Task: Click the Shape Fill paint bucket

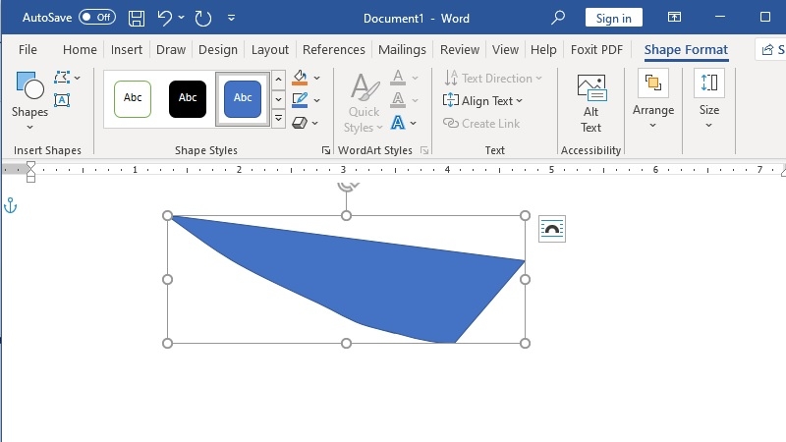Action: [300, 78]
